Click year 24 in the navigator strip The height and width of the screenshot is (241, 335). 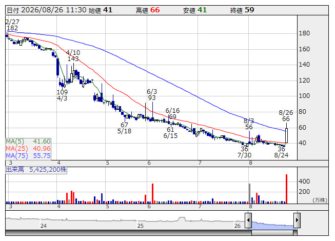(44, 226)
